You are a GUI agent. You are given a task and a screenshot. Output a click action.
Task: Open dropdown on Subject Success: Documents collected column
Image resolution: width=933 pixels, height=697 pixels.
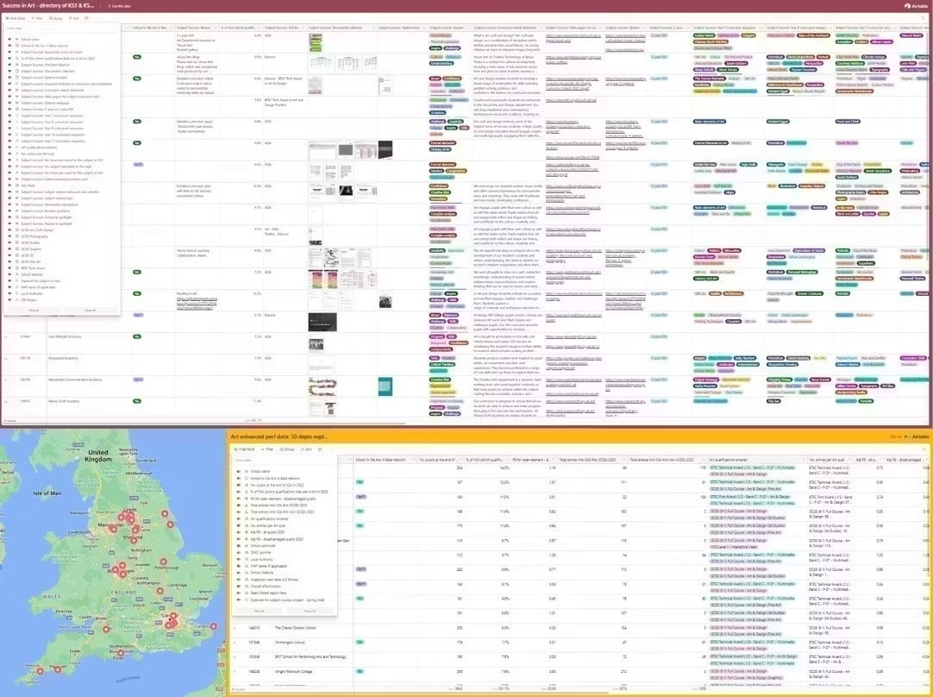[x=372, y=28]
